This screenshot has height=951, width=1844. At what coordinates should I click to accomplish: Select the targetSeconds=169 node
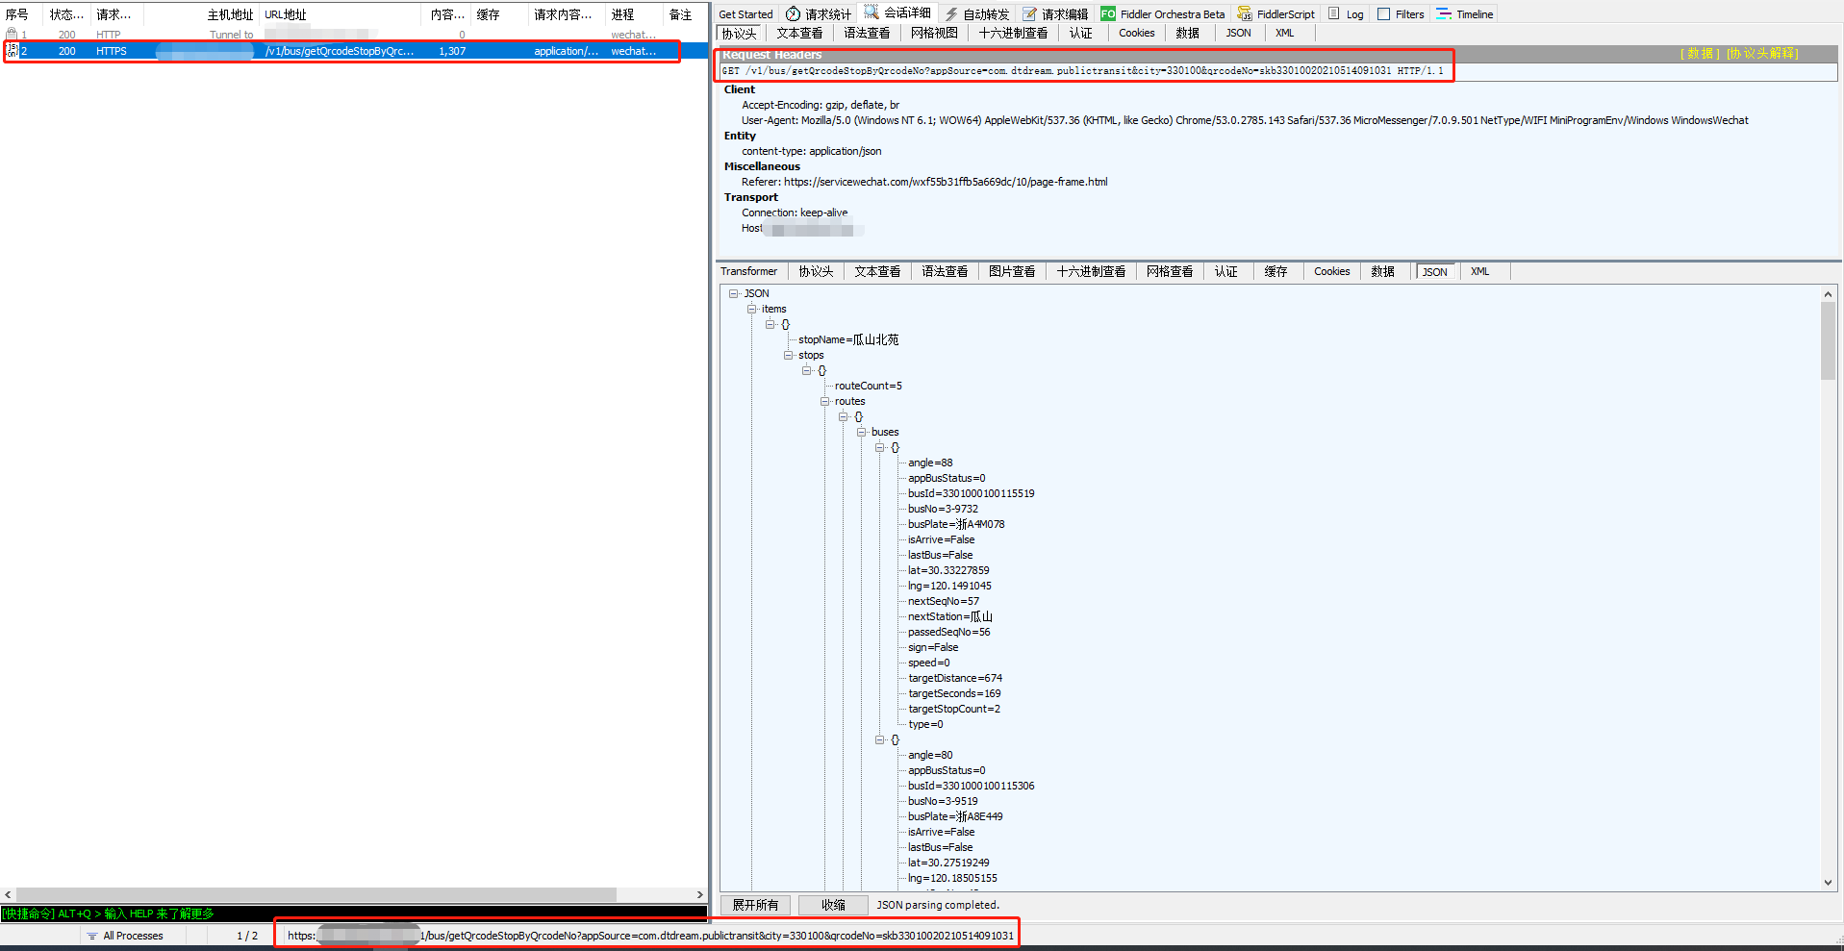pyautogui.click(x=954, y=693)
